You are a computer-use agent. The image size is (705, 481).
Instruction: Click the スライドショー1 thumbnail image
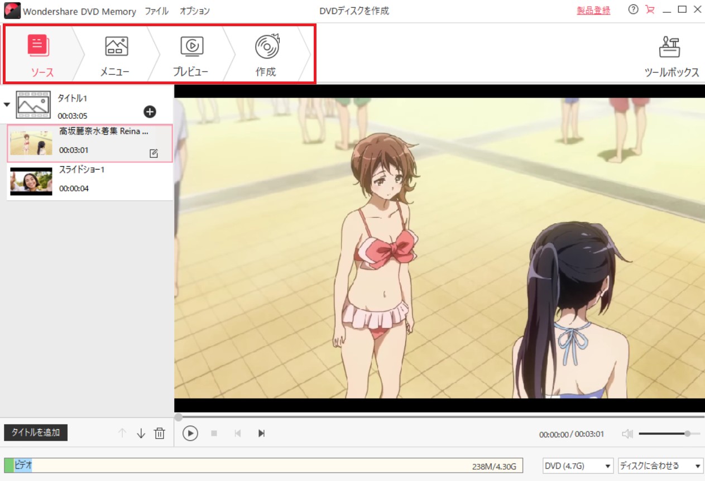(x=31, y=181)
